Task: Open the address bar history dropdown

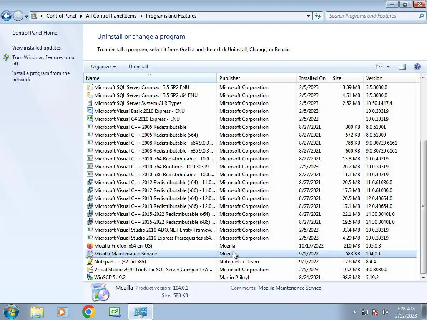Action: 308,16
